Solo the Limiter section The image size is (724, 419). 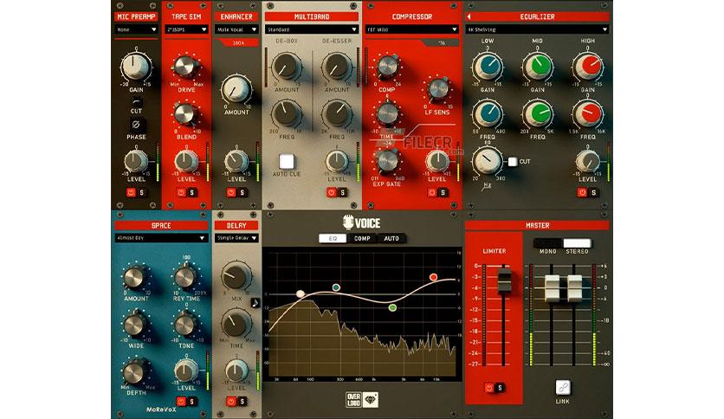coord(500,388)
